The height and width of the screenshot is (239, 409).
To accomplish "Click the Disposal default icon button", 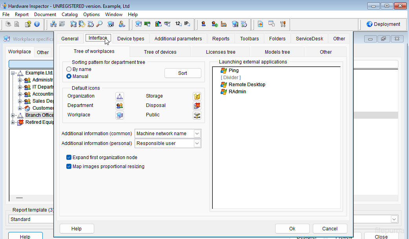I will (x=197, y=105).
